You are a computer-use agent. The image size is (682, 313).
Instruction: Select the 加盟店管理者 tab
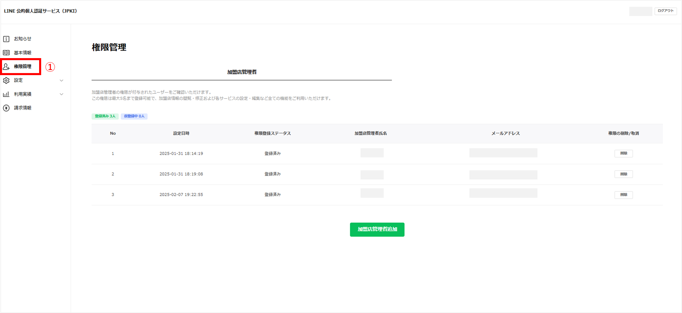pos(242,72)
